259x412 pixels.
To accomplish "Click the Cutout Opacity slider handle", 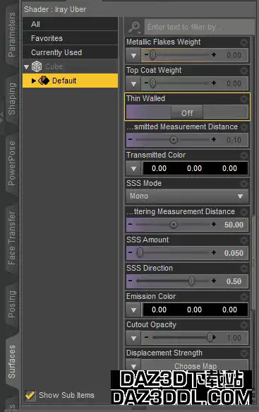I will click(x=210, y=337).
